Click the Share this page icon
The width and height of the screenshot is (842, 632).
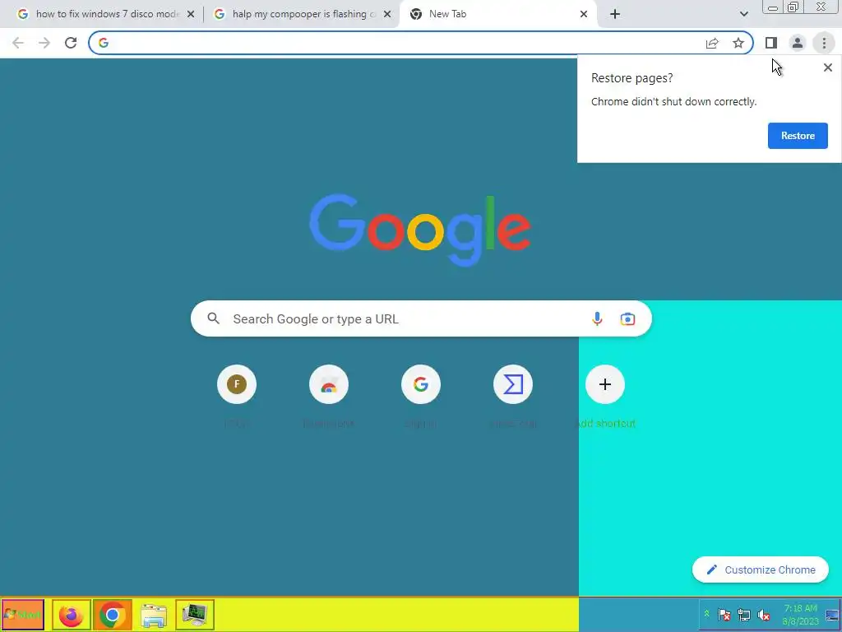(x=712, y=43)
